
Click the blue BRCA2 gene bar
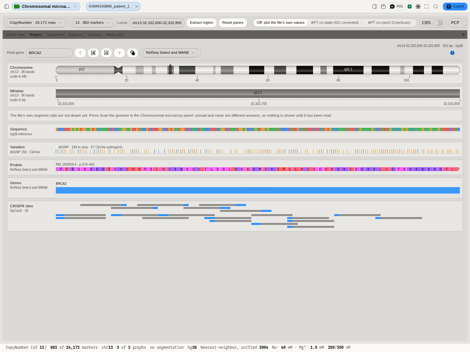point(258,190)
